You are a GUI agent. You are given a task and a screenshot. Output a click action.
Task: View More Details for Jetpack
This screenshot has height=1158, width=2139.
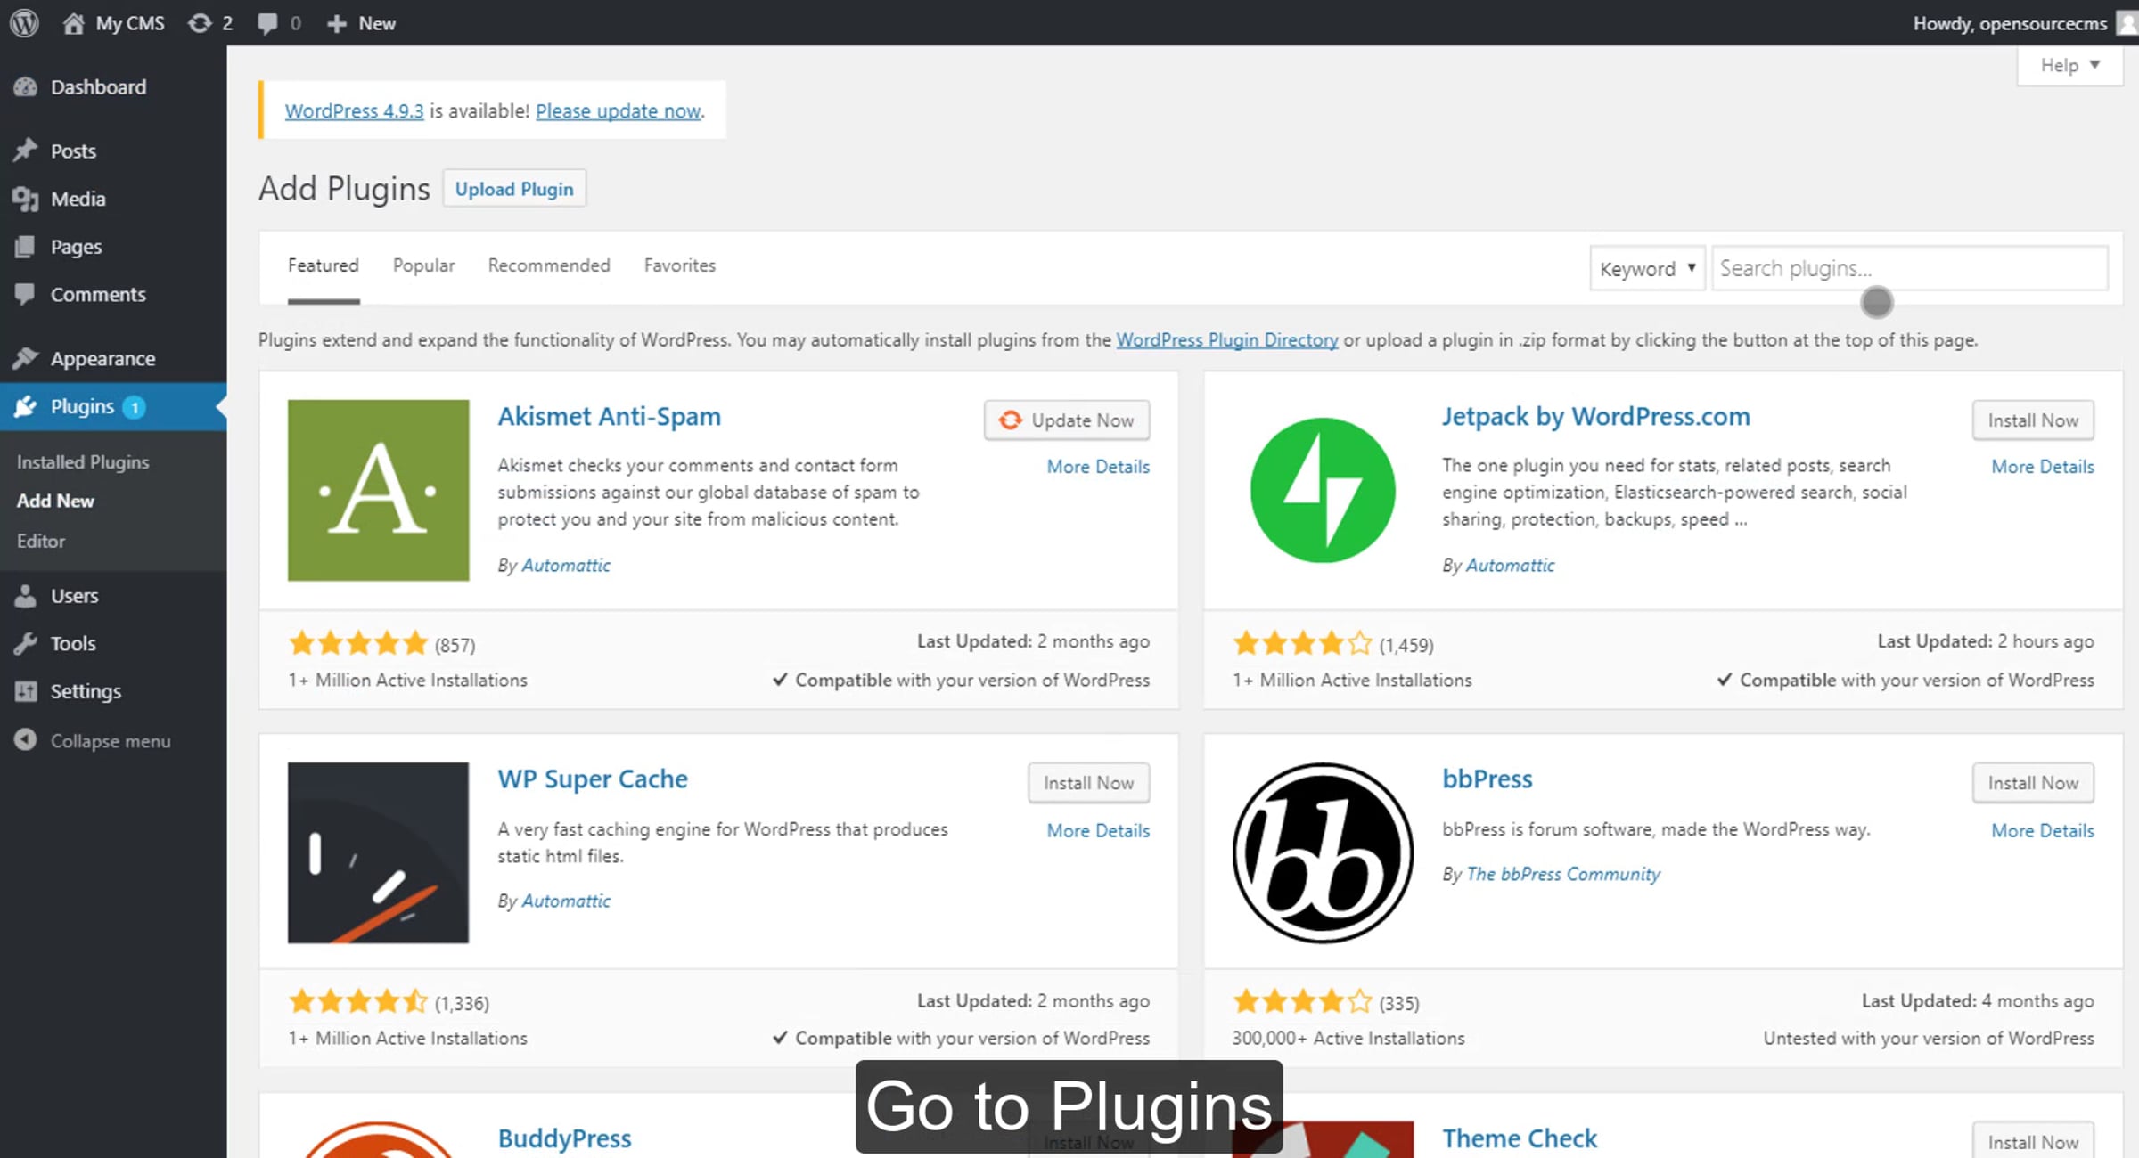tap(2043, 467)
